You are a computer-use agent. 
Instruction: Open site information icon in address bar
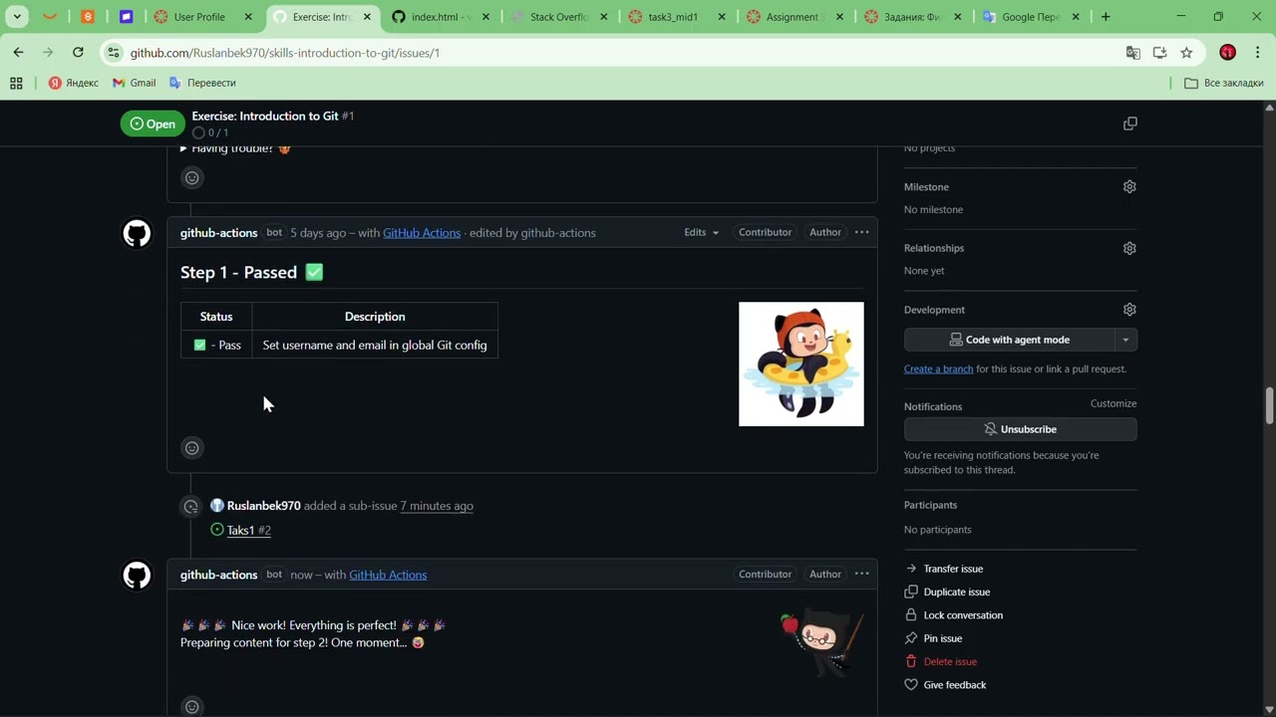point(113,53)
